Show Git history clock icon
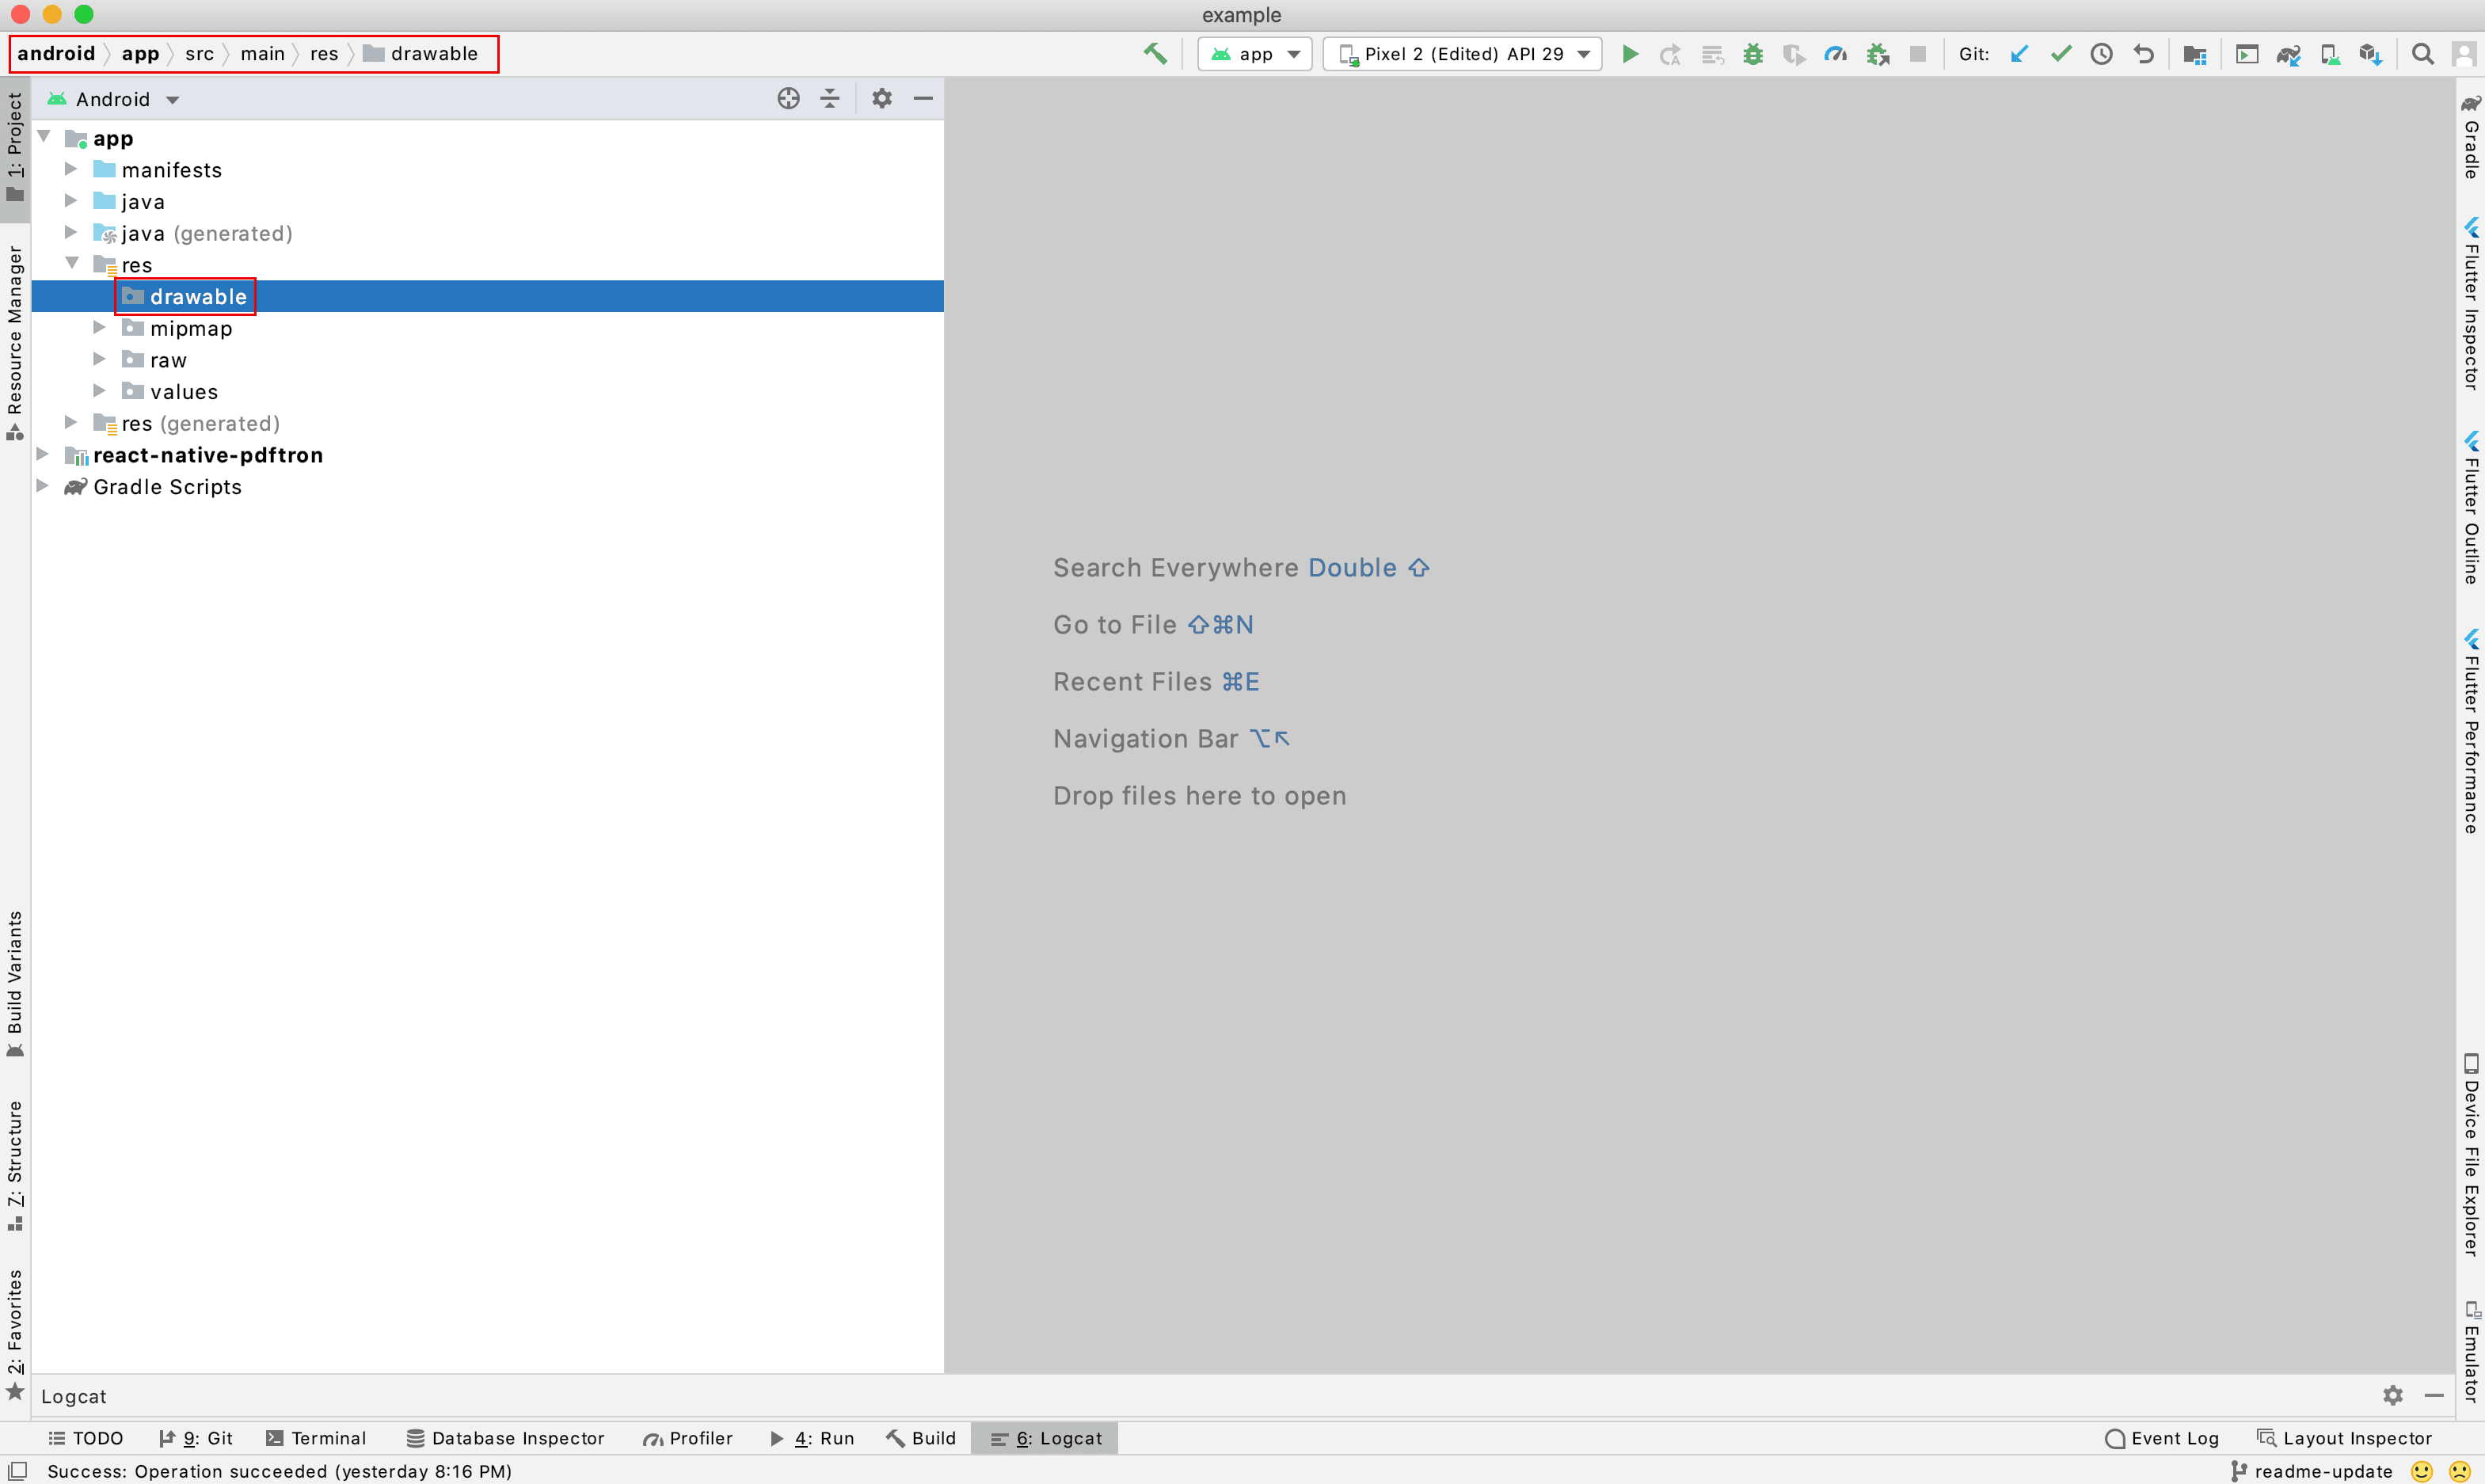This screenshot has height=1484, width=2485. coord(2102,54)
